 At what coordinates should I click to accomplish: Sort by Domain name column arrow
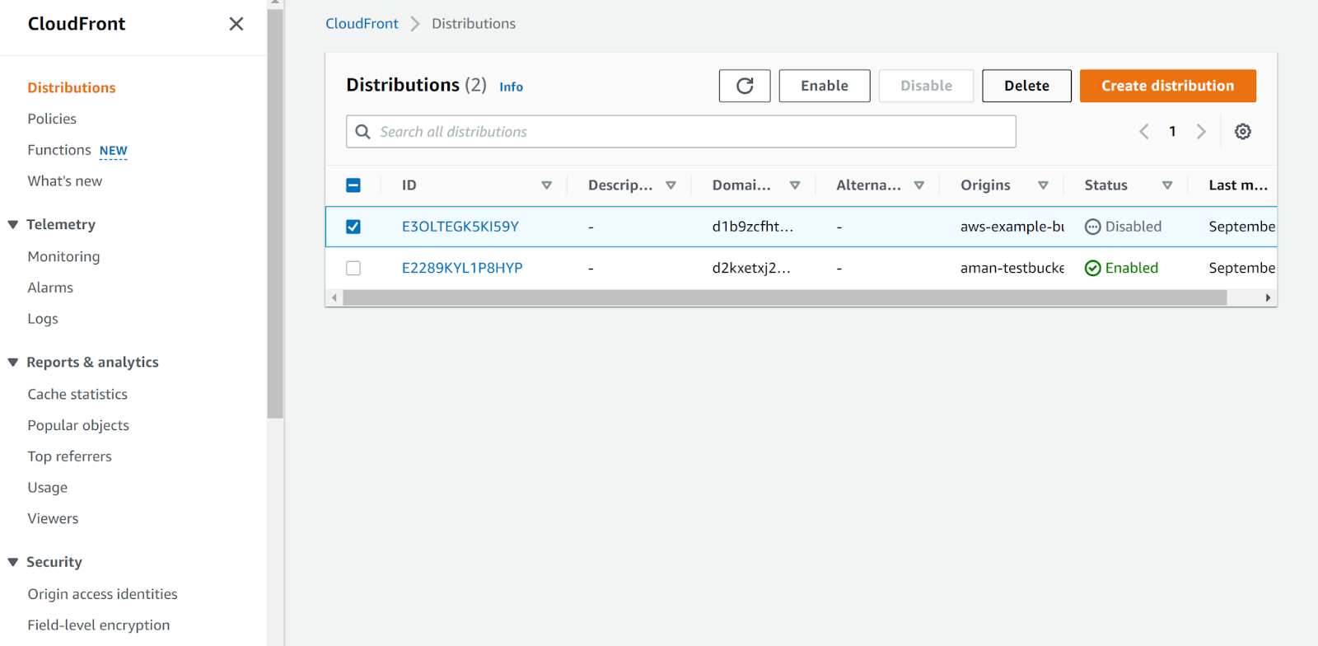click(x=795, y=185)
